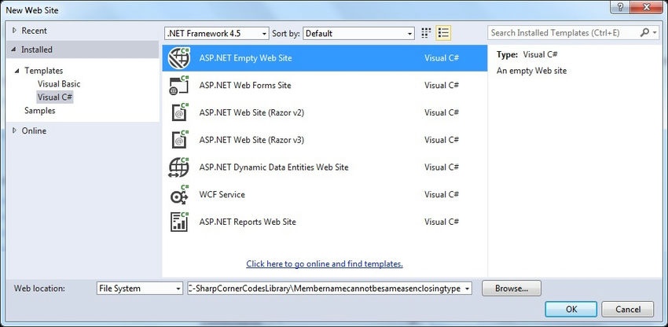Open the File System web location dropdown
Viewport: 668px width, 327px height.
click(x=140, y=288)
